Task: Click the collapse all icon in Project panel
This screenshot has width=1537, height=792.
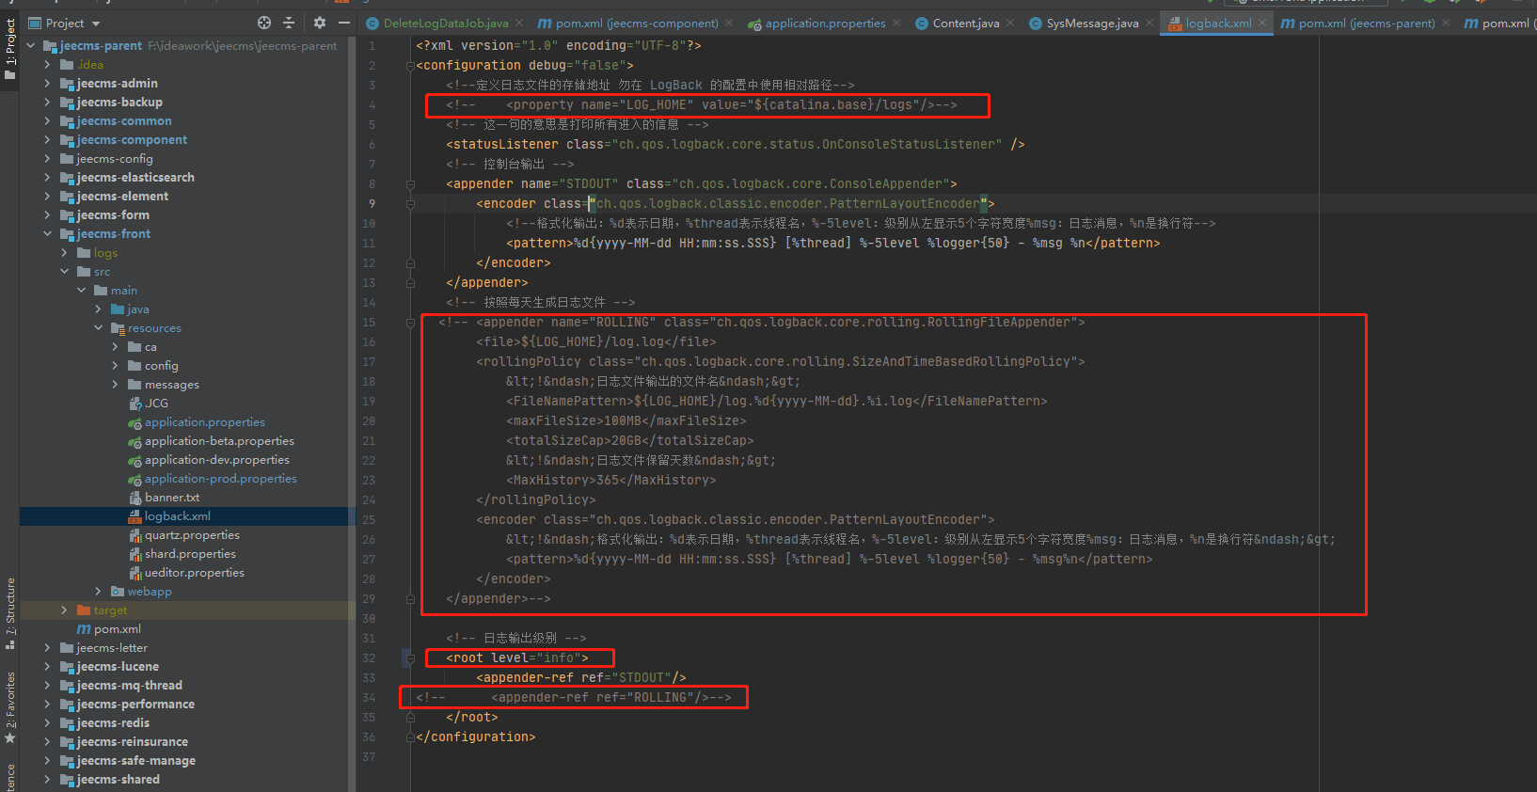Action: 289,23
